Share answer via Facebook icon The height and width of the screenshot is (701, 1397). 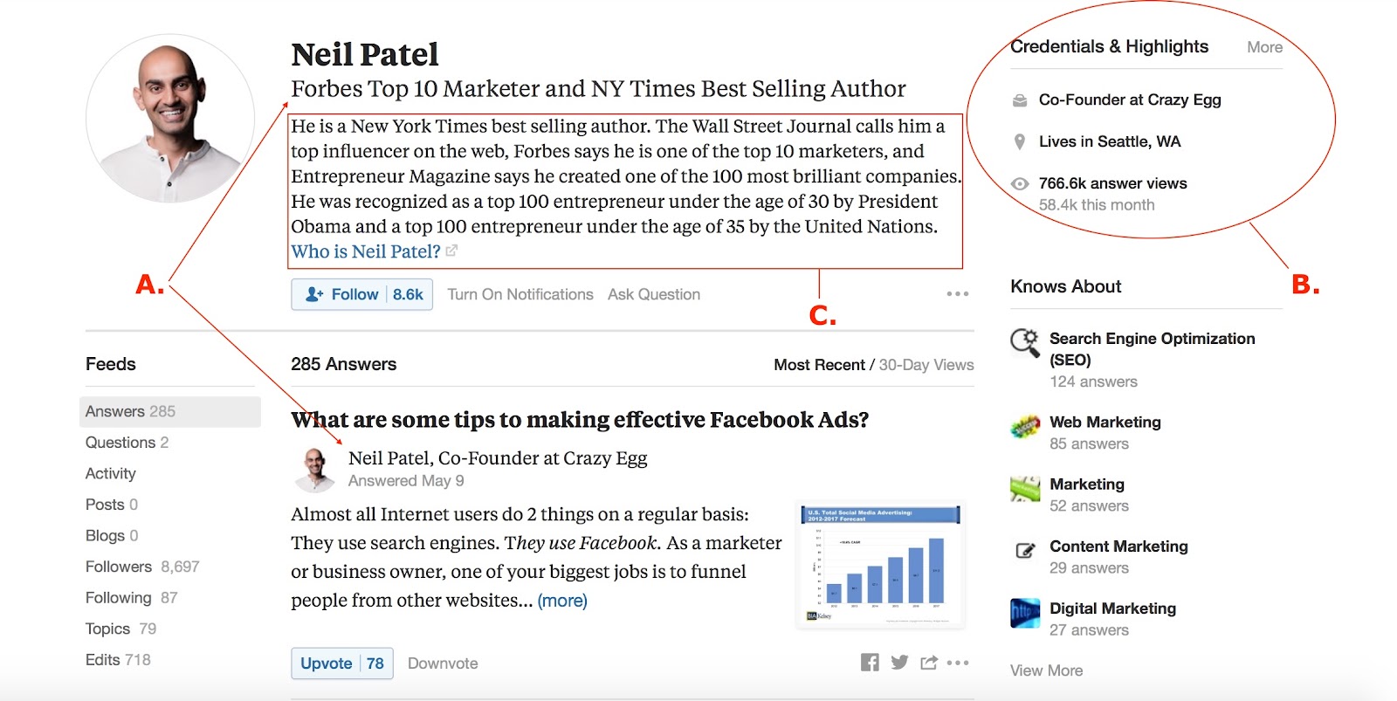pos(870,663)
